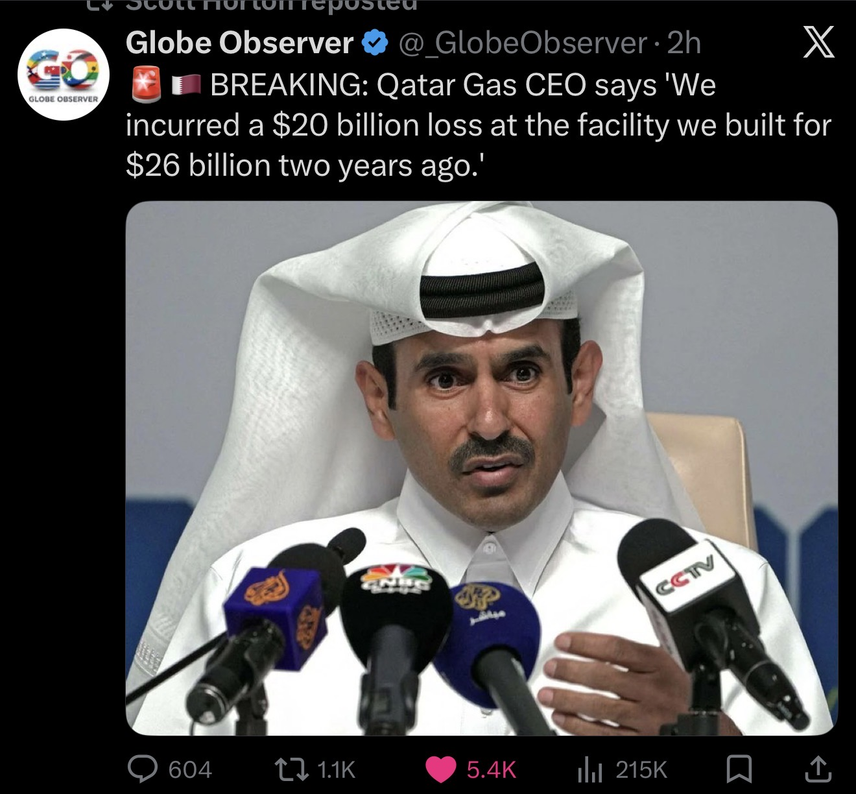The width and height of the screenshot is (856, 794).
Task: Open the Globe Observer display name
Action: point(240,43)
